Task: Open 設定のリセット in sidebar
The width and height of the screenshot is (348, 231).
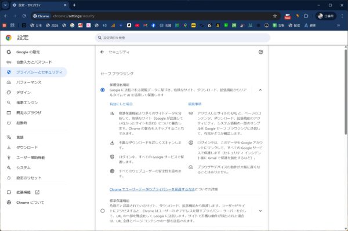Action: pyautogui.click(x=29, y=178)
